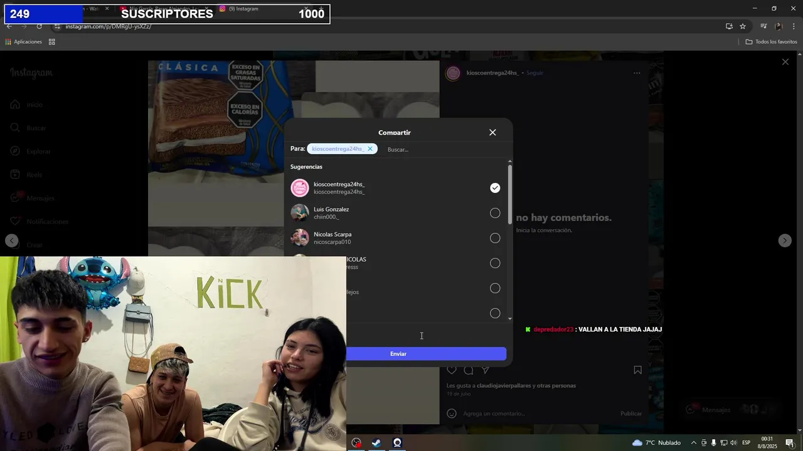Open Buscar in the Instagram sidebar
803x451 pixels.
pyautogui.click(x=28, y=128)
